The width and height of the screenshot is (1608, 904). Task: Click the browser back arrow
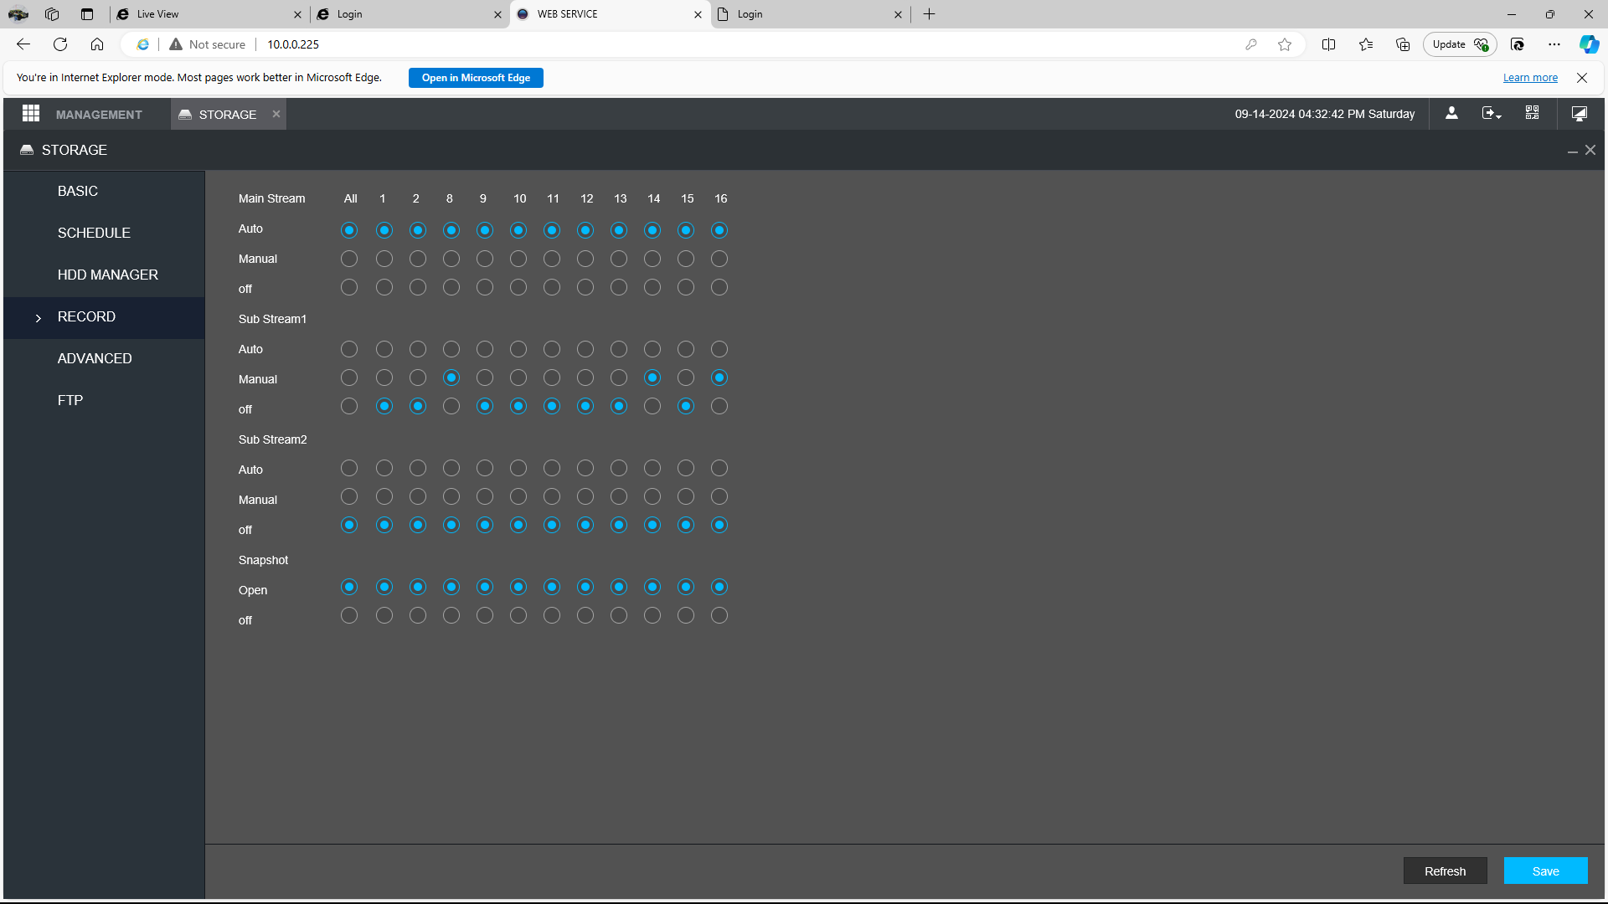(x=23, y=44)
